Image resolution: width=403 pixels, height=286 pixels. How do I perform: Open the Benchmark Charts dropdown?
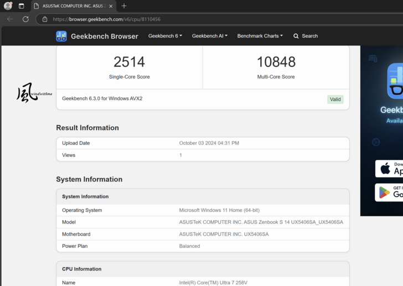pyautogui.click(x=260, y=36)
